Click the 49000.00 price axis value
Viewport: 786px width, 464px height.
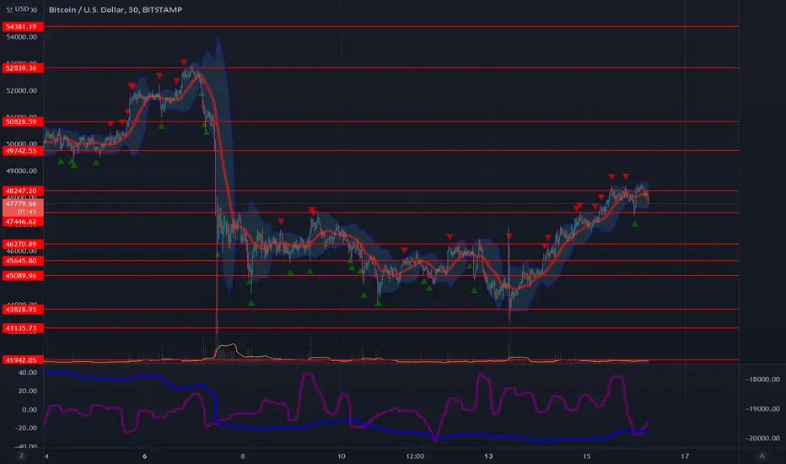tap(22, 171)
